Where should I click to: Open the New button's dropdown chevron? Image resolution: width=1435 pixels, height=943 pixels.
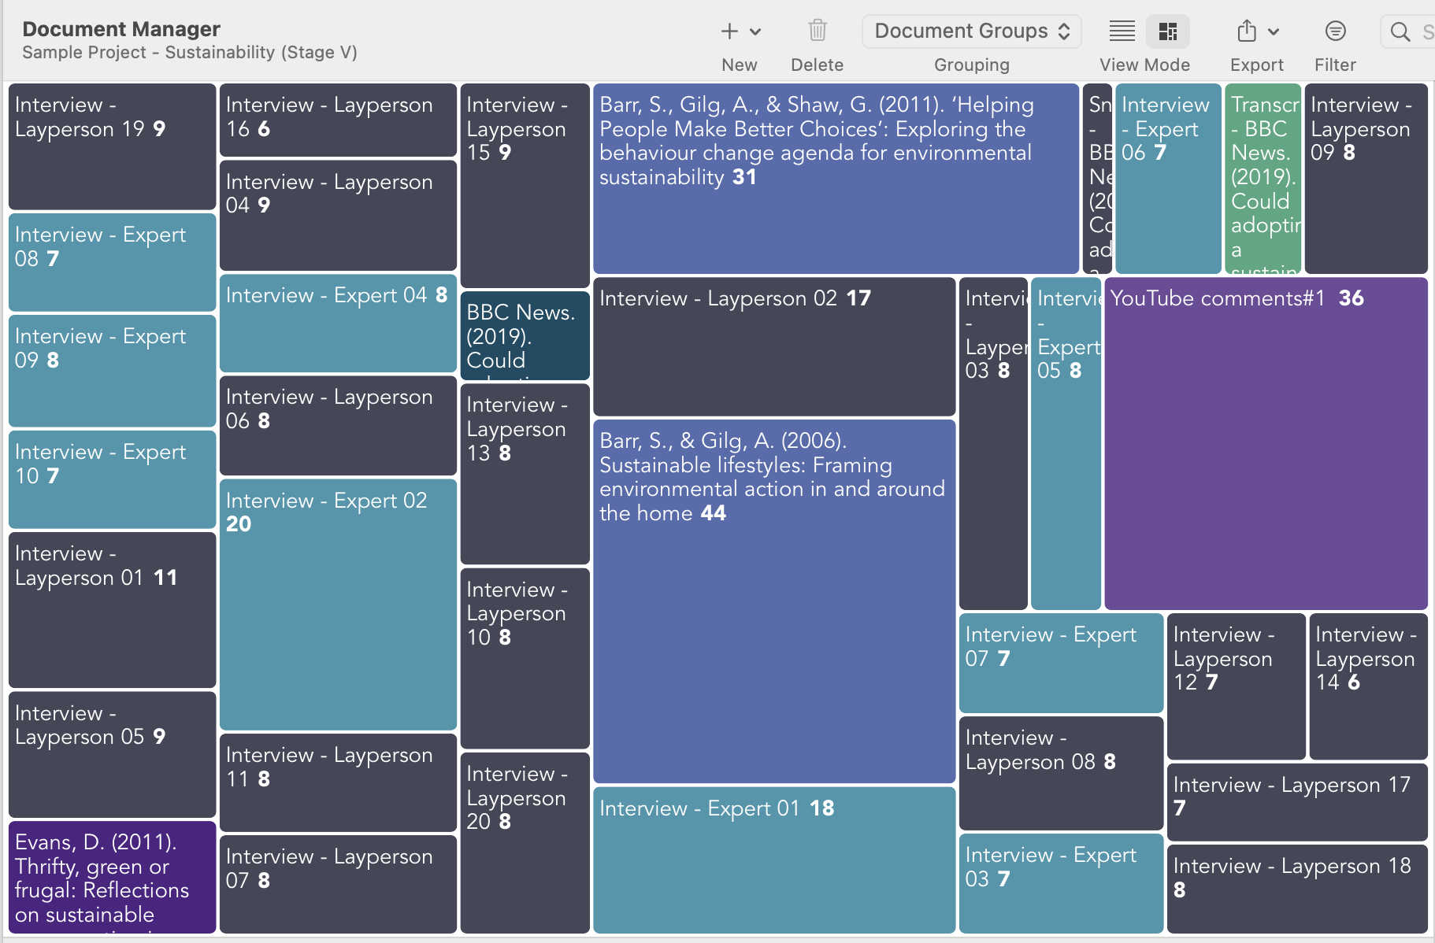[x=755, y=32]
